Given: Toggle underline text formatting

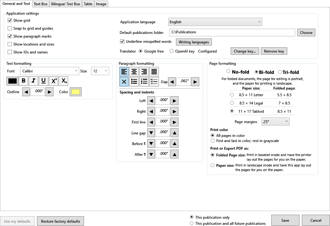Looking at the screenshot, I should click(43, 81).
